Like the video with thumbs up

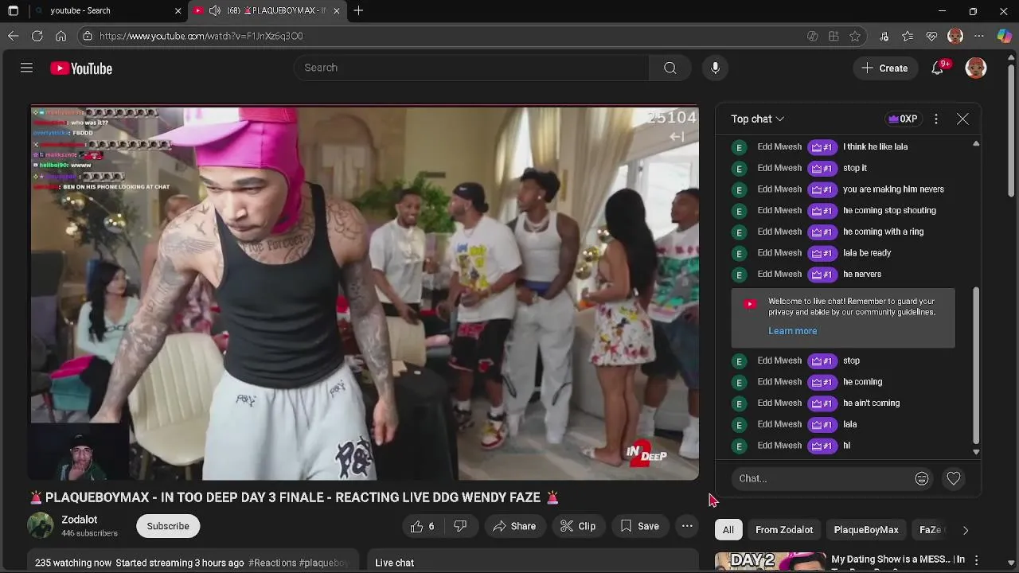pyautogui.click(x=423, y=526)
